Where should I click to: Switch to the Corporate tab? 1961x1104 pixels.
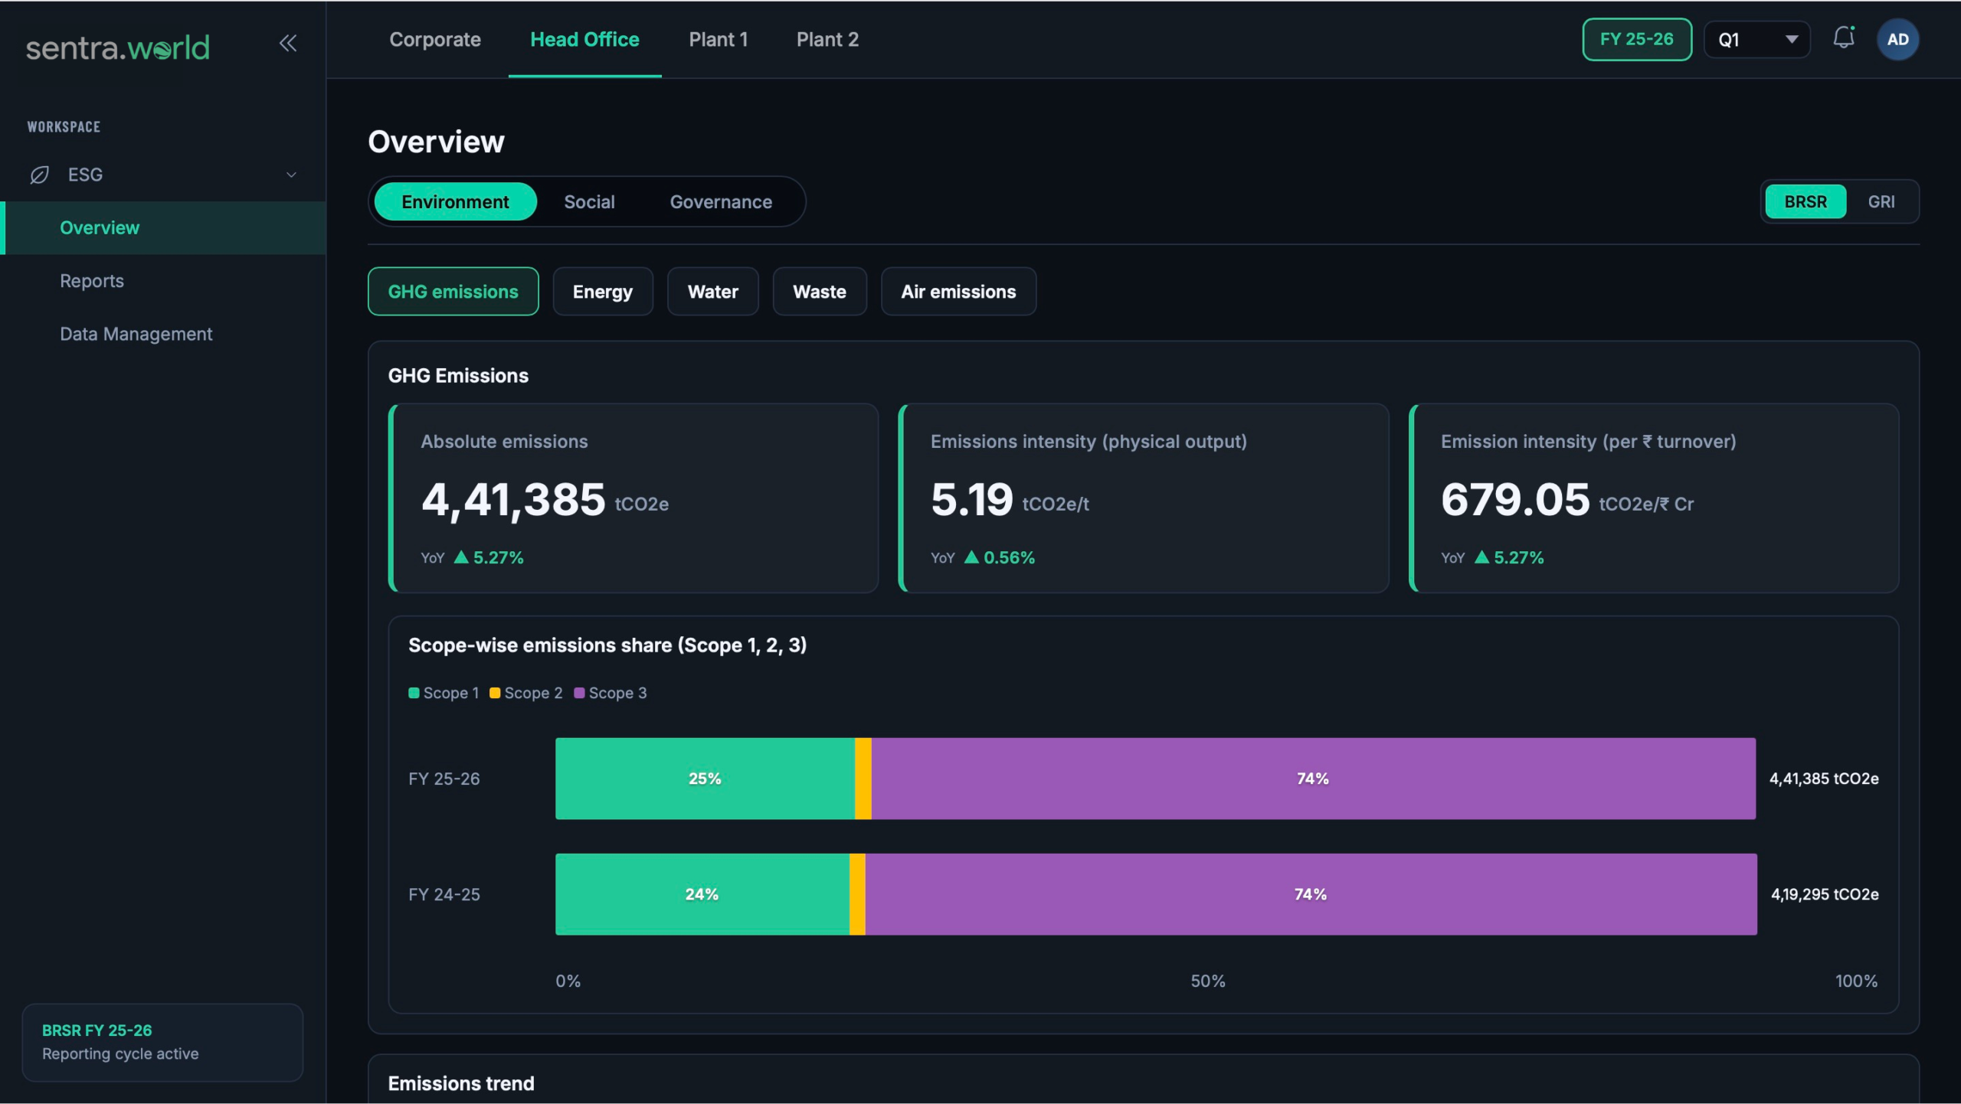pos(435,39)
